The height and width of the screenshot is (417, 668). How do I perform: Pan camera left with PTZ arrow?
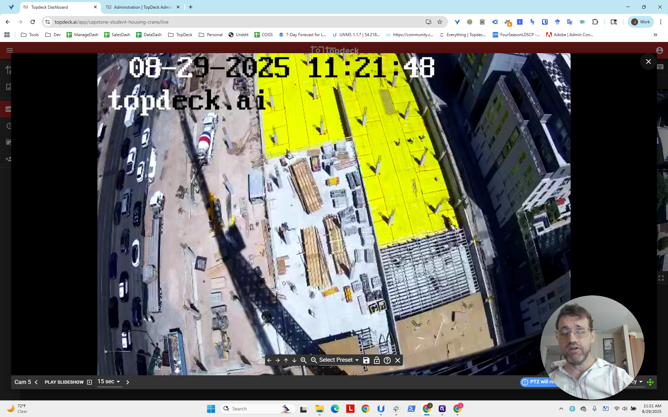click(269, 360)
